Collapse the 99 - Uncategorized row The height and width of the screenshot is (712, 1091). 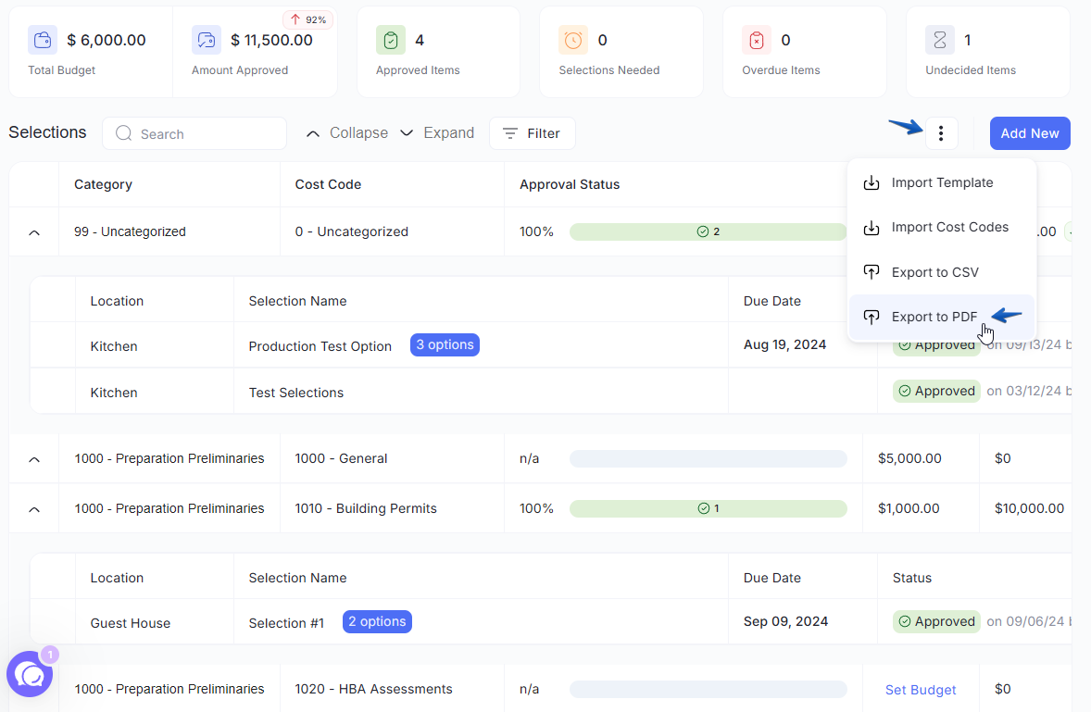(x=34, y=232)
